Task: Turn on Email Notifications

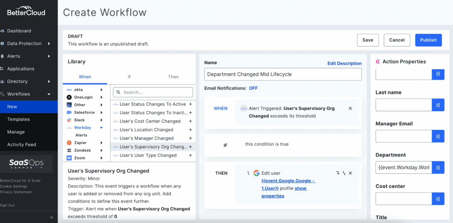Action: [253, 88]
